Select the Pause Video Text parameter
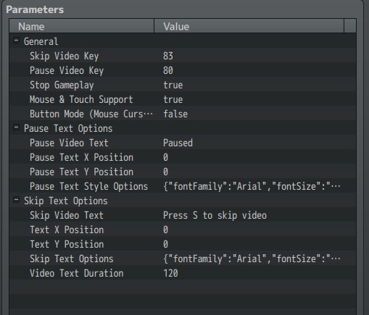 click(69, 143)
